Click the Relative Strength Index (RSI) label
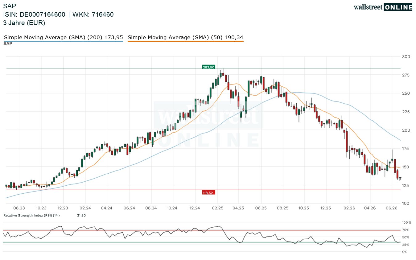Image resolution: width=416 pixels, height=260 pixels. 31,215
